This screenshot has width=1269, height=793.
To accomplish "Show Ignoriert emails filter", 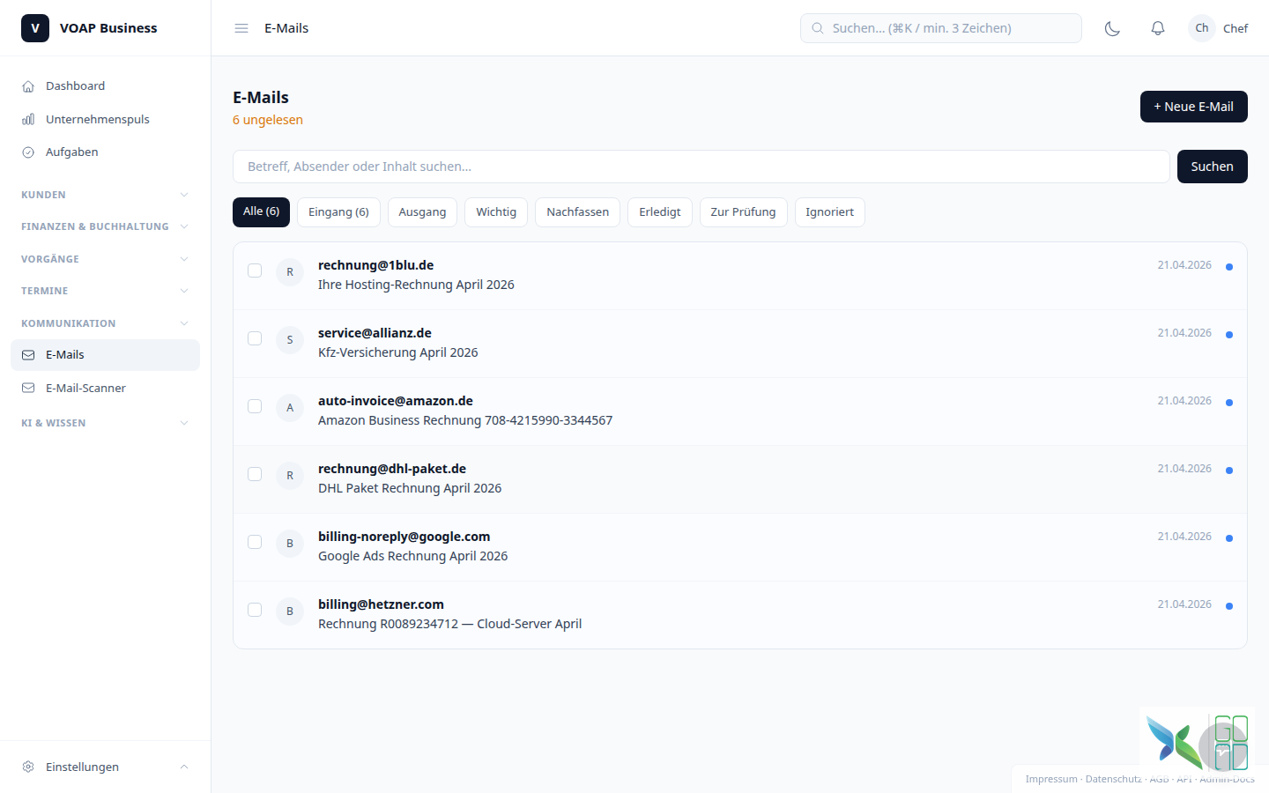I will 829,212.
